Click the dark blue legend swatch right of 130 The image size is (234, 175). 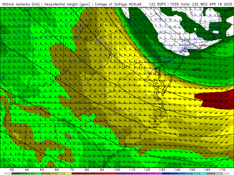point(166,174)
